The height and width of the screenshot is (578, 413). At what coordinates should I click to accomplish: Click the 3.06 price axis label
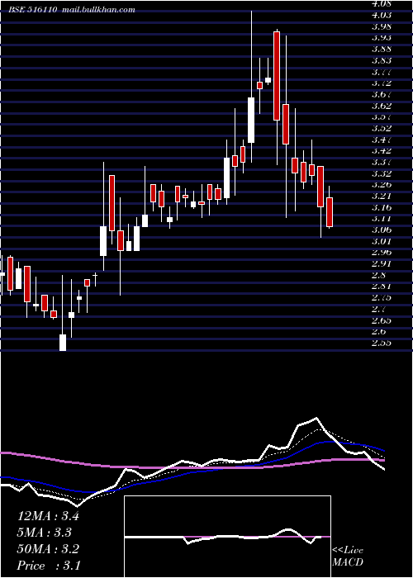pyautogui.click(x=381, y=230)
